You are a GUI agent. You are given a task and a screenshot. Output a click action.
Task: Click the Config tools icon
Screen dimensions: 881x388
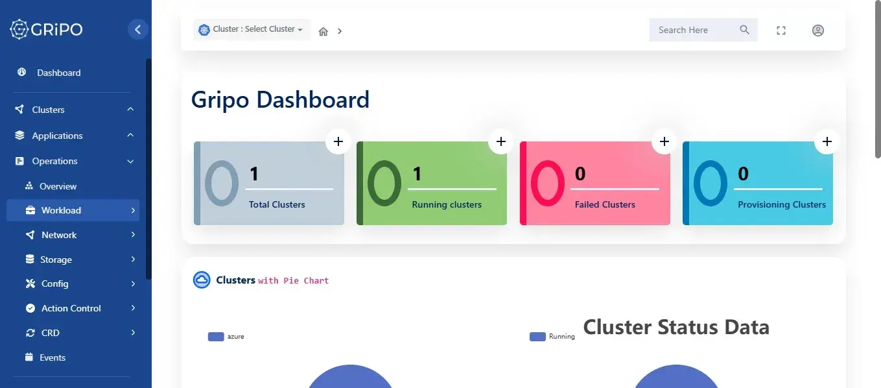(30, 284)
